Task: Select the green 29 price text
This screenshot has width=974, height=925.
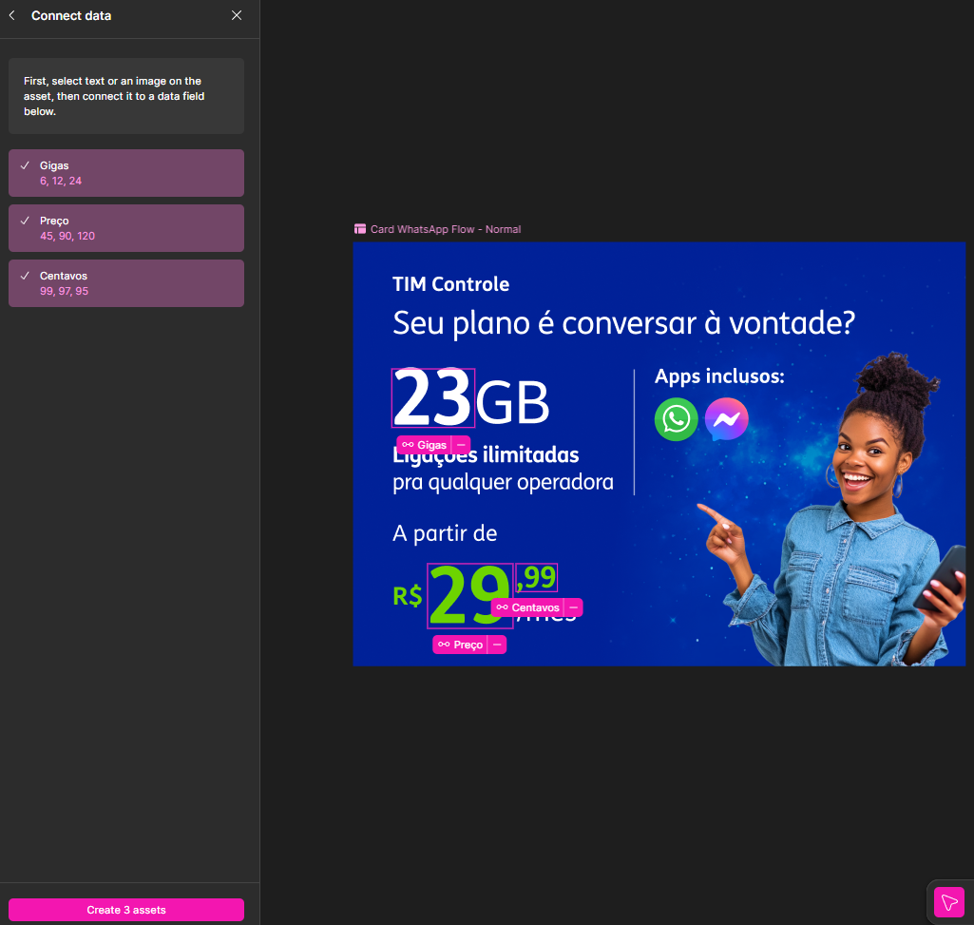Action: click(x=470, y=595)
